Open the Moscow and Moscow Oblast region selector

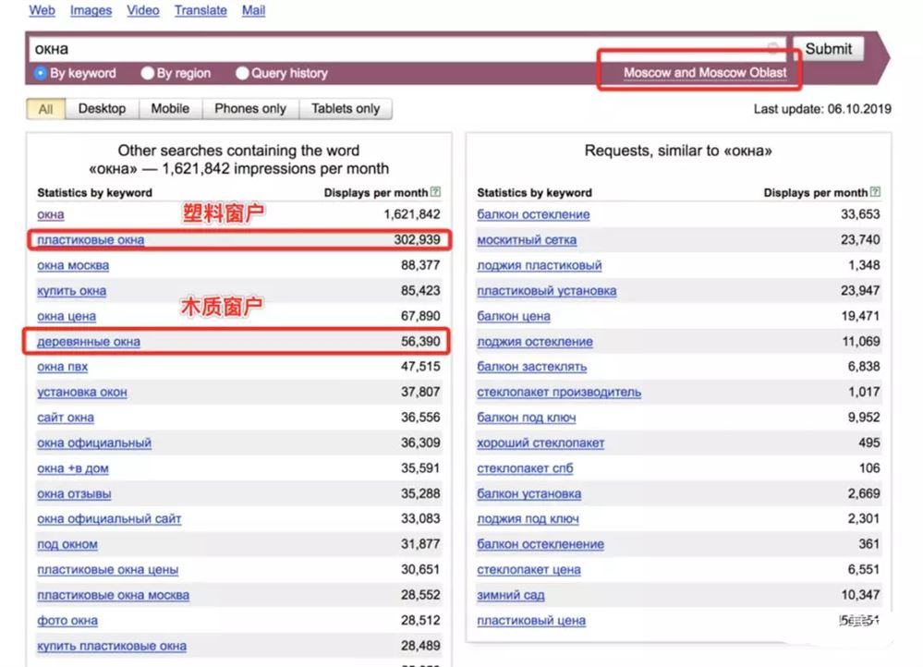point(705,72)
